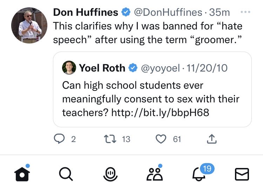The image size is (263, 182).
Task: Click the Don Huffines display name
Action: click(x=86, y=12)
